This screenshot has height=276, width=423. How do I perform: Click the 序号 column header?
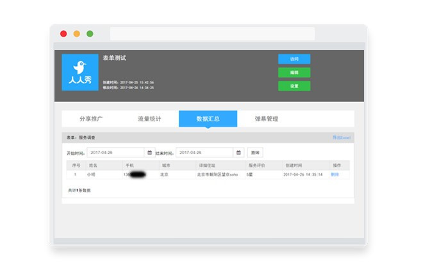tap(76, 165)
